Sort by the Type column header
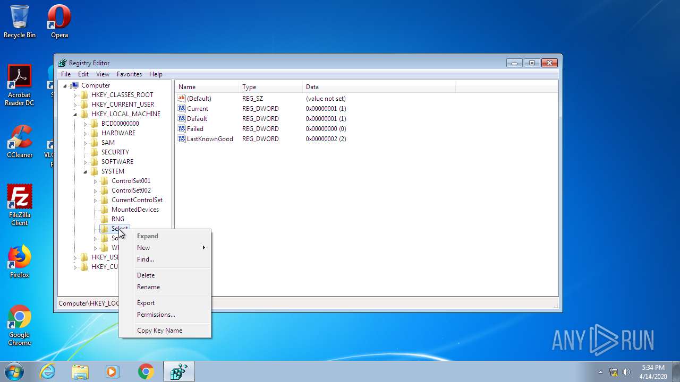This screenshot has width=680, height=382. click(271, 87)
